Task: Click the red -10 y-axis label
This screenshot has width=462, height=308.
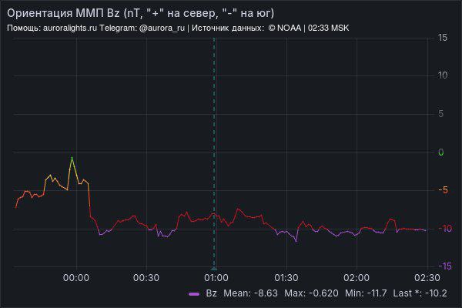Action: 445,229
